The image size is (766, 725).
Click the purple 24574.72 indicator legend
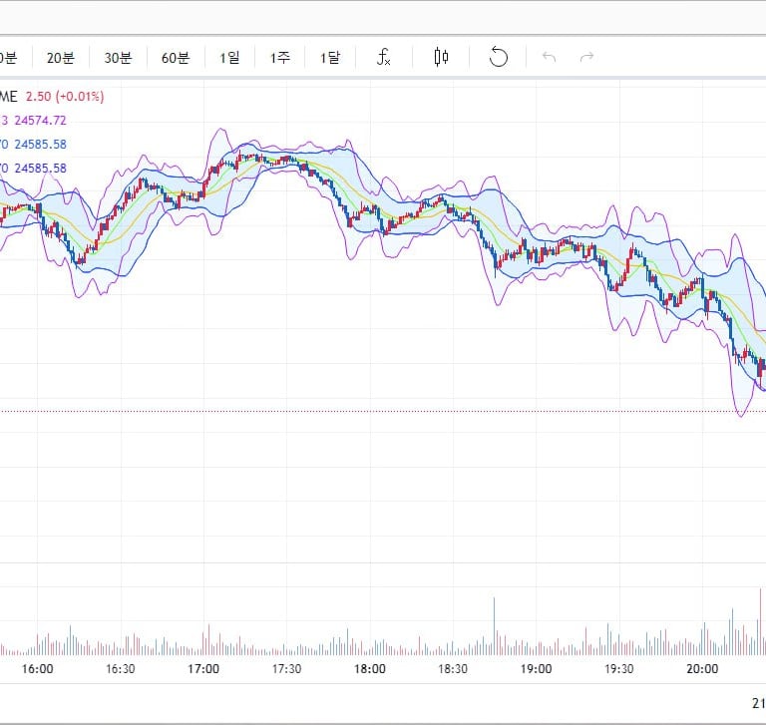click(x=40, y=120)
